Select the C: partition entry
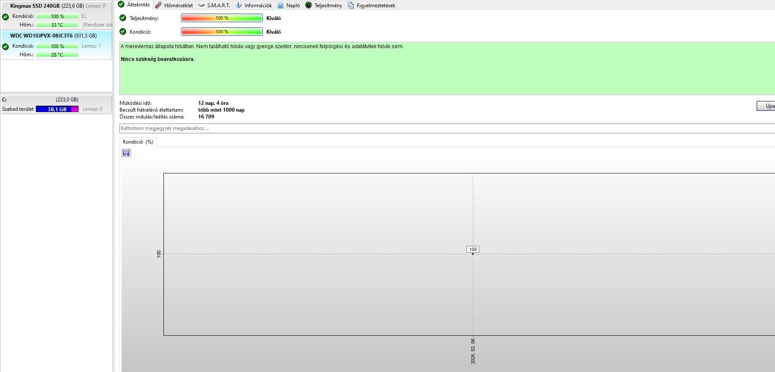Viewport: 775px width, 372px height. [57, 104]
